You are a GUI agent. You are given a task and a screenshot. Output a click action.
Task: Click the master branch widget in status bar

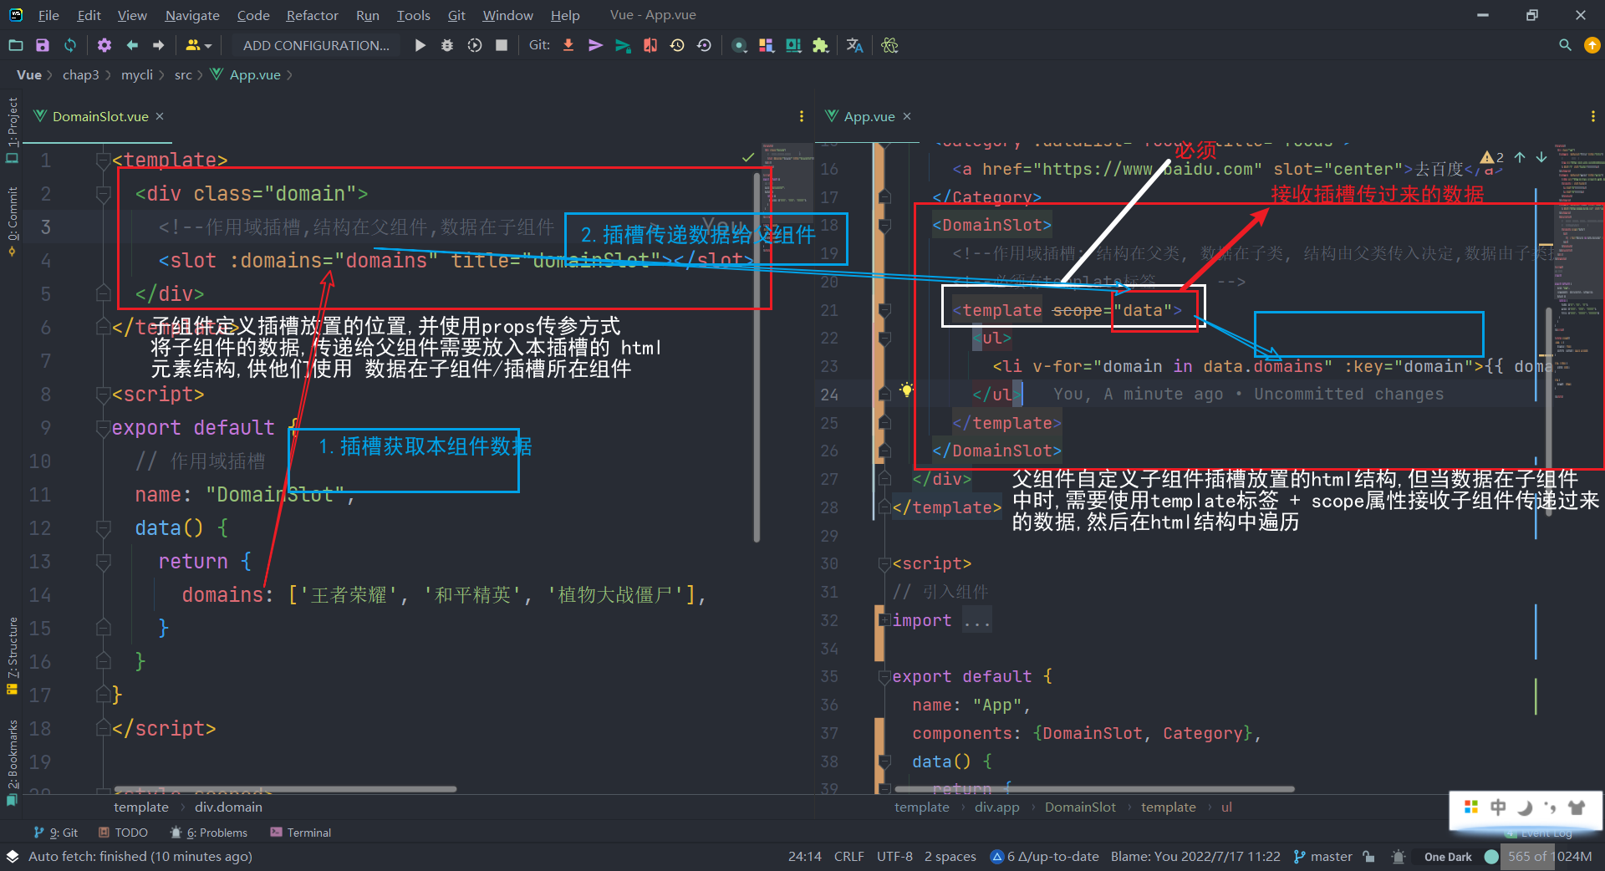[x=1322, y=856]
